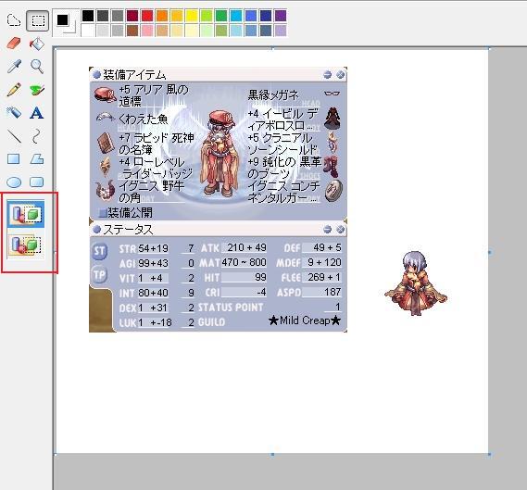Image resolution: width=527 pixels, height=490 pixels.
Task: Click the red boots item icon
Action: click(x=332, y=166)
